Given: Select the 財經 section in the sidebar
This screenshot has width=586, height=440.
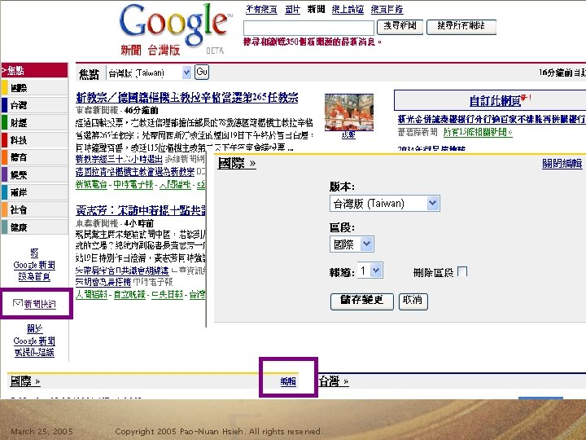Looking at the screenshot, I should pyautogui.click(x=34, y=122).
